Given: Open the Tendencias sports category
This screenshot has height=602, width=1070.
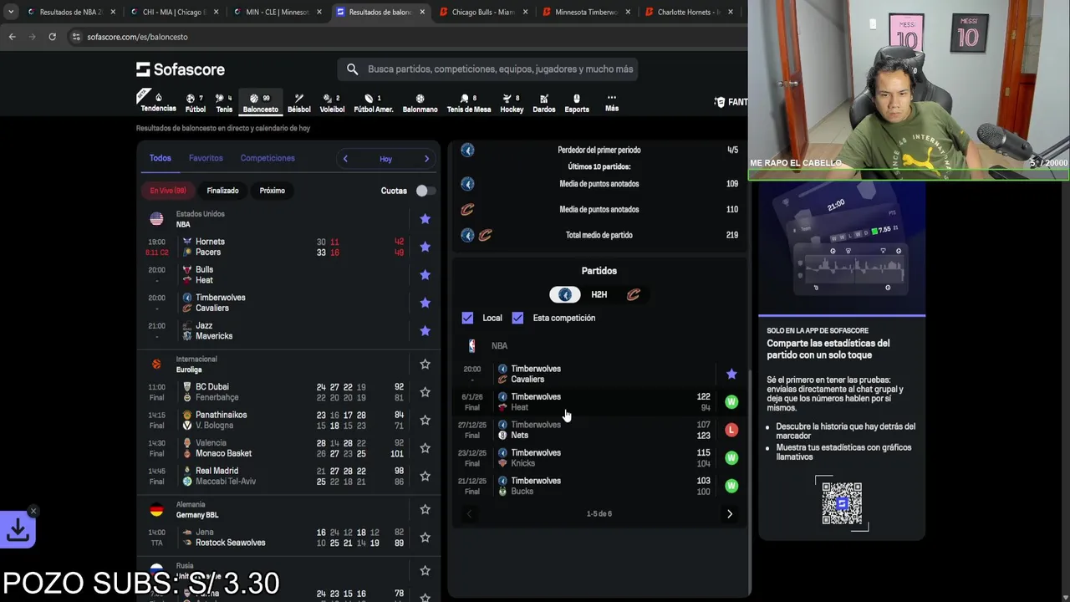Looking at the screenshot, I should [158, 102].
